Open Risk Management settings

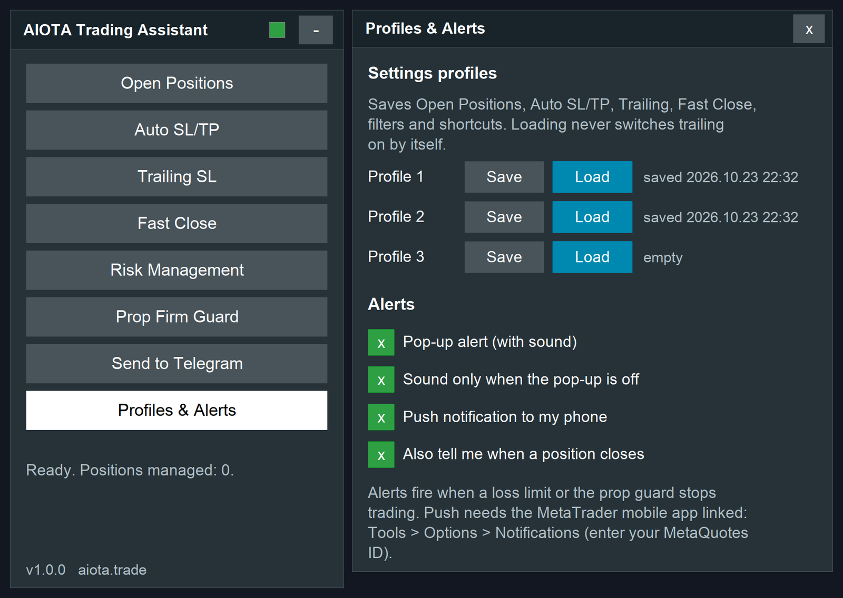point(177,270)
